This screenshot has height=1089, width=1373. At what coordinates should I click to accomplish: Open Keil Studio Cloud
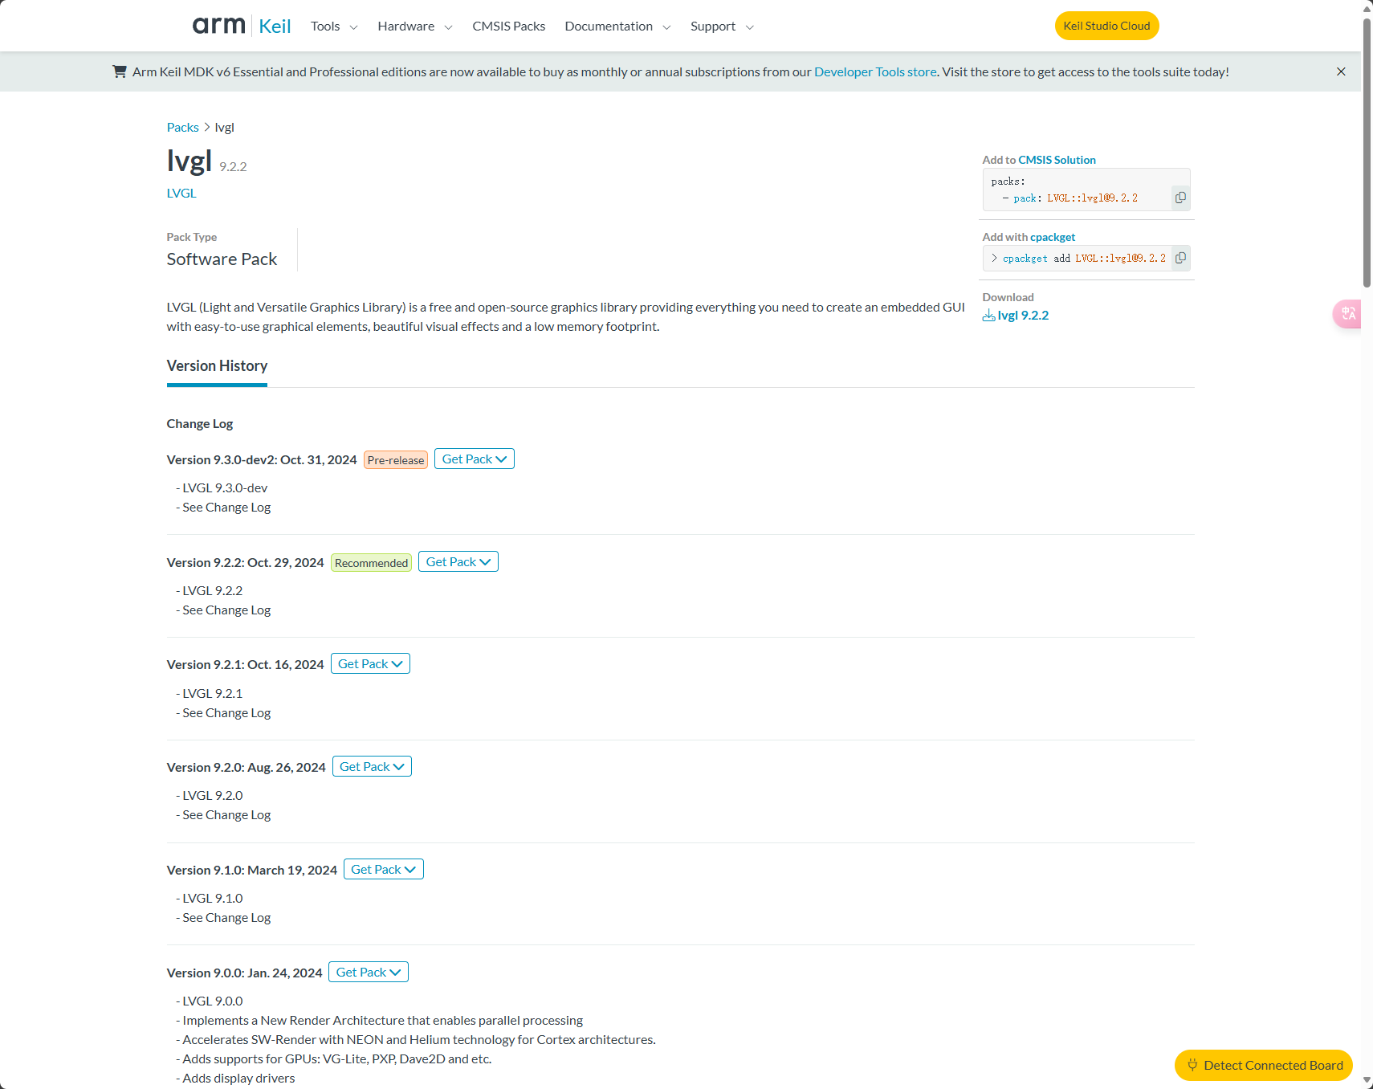pos(1106,26)
